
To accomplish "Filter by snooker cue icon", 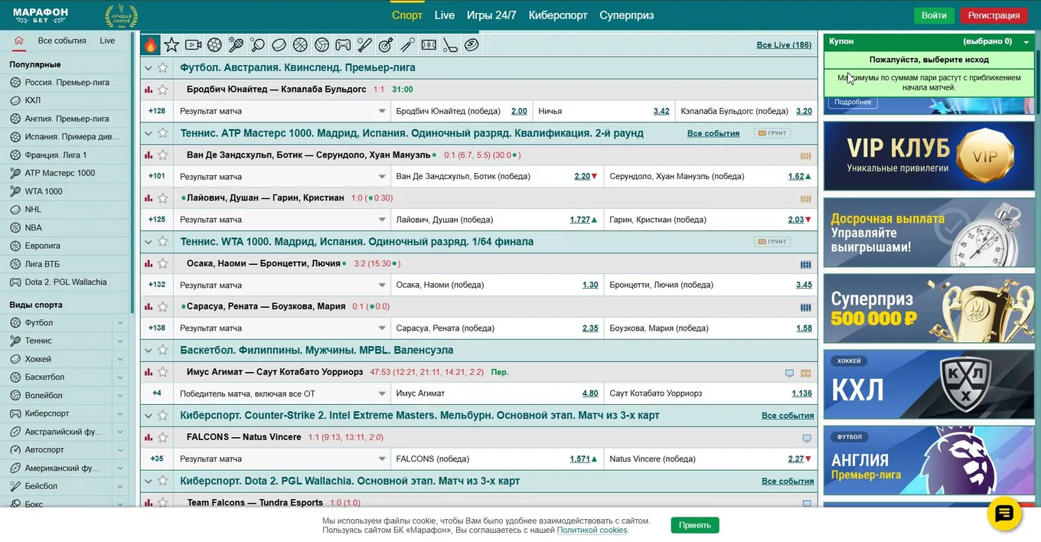I will point(408,45).
